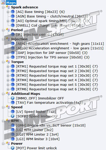Expand the [RTM1] torque map set 1
The image size is (106, 150).
click(x=8, y=67)
